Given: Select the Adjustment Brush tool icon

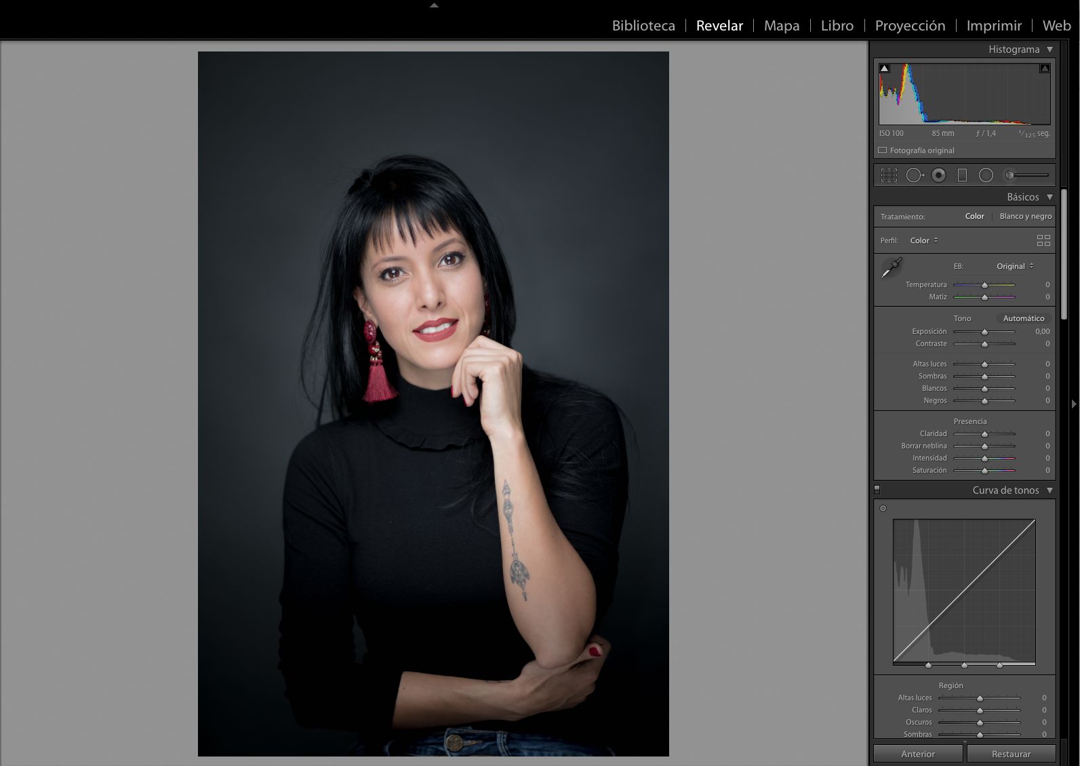Looking at the screenshot, I should pos(1026,175).
